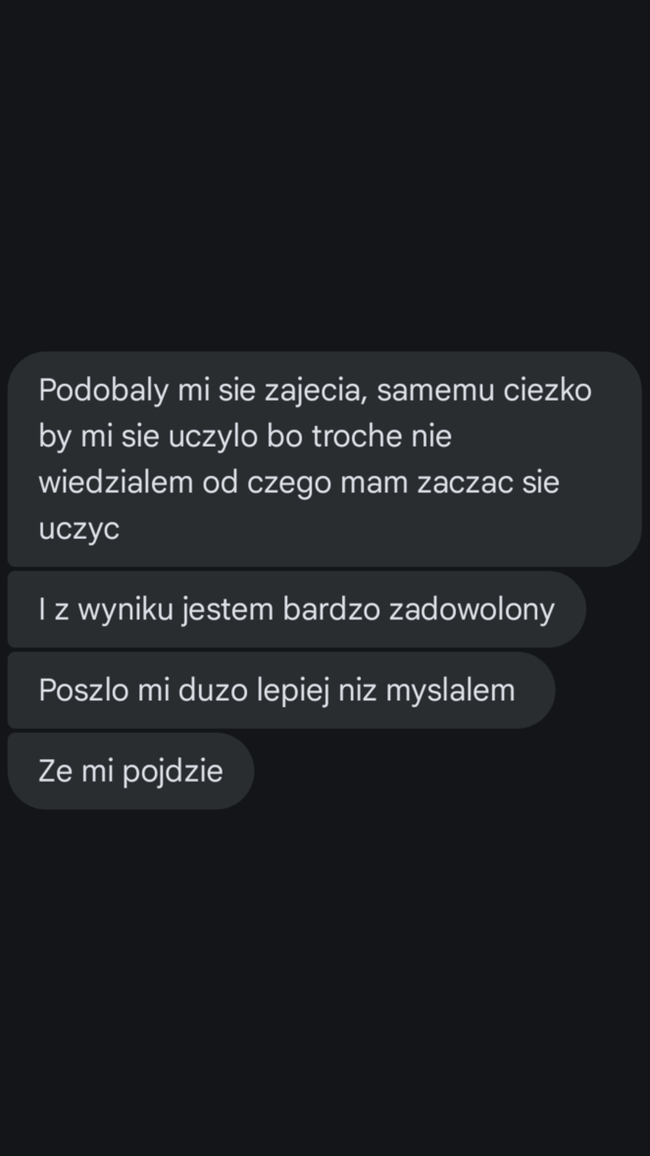Click the word 'Poszlo' in third message
This screenshot has width=650, height=1156.
[x=84, y=690]
